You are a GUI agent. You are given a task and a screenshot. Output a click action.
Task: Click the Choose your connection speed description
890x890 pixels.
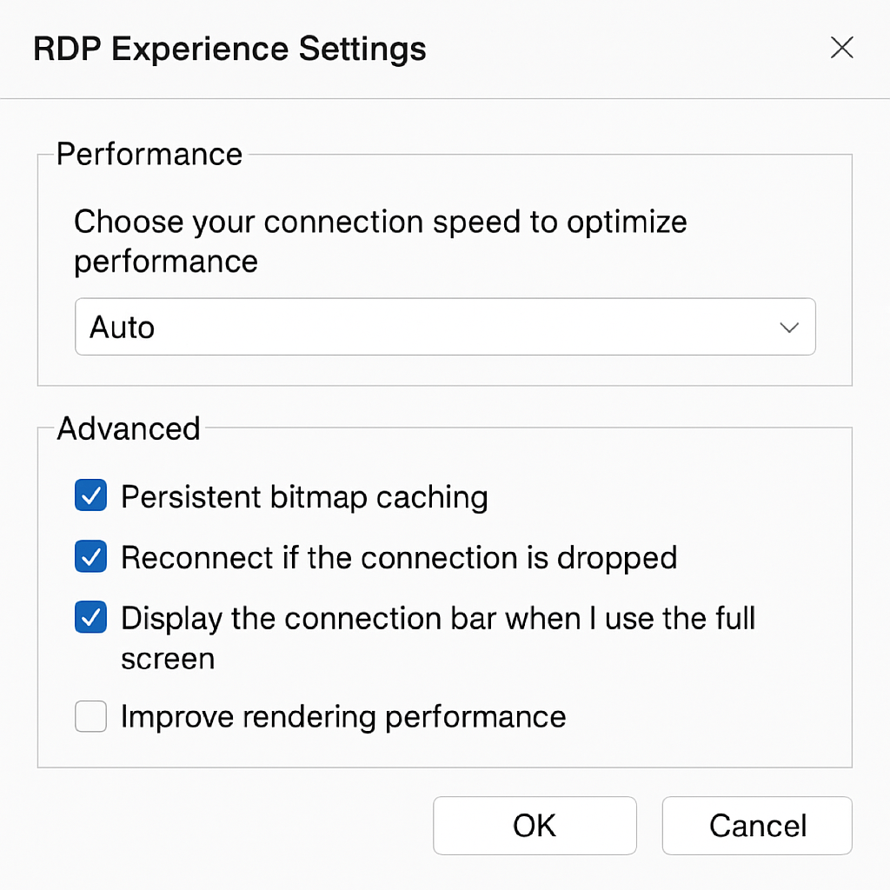[381, 241]
